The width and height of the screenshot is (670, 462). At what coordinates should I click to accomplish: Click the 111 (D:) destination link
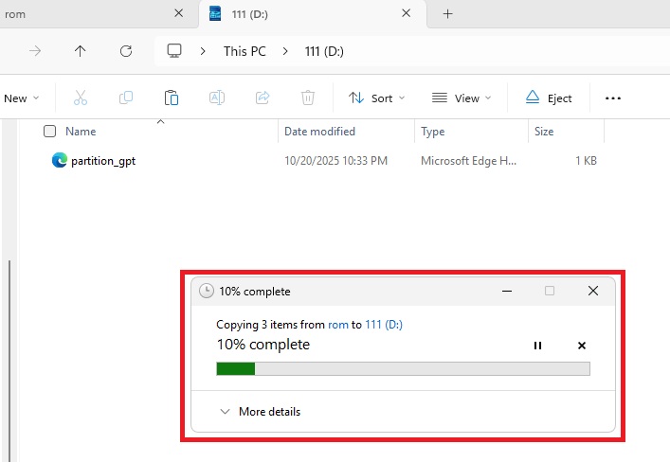click(x=384, y=325)
